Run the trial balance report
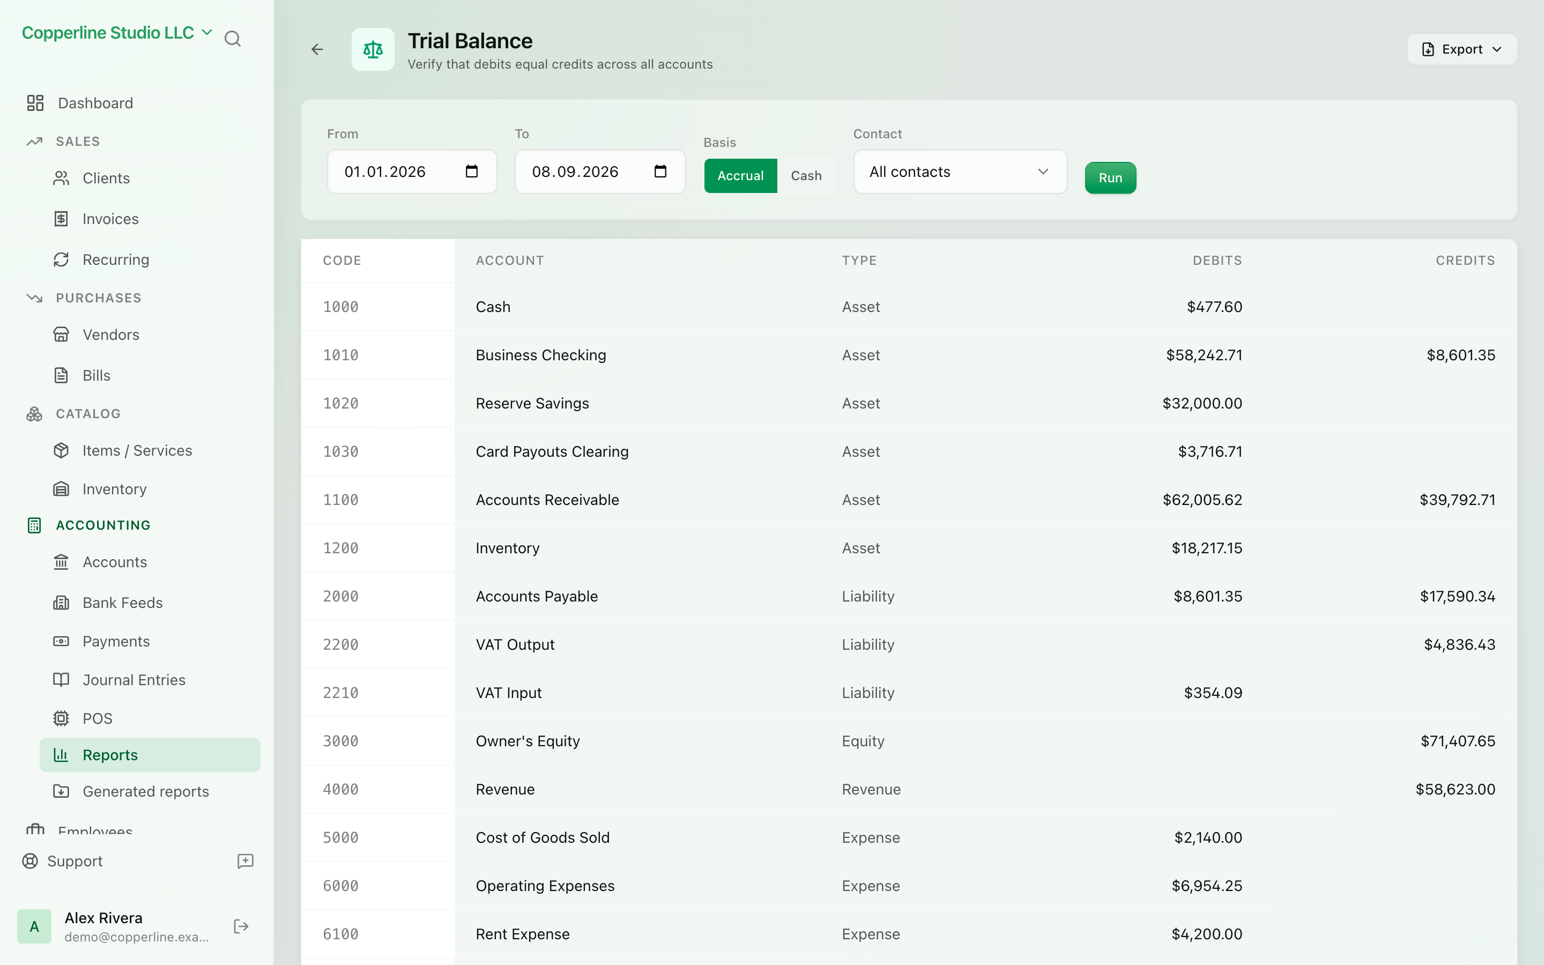Screen dimensions: 1544x965 [x=1110, y=178]
